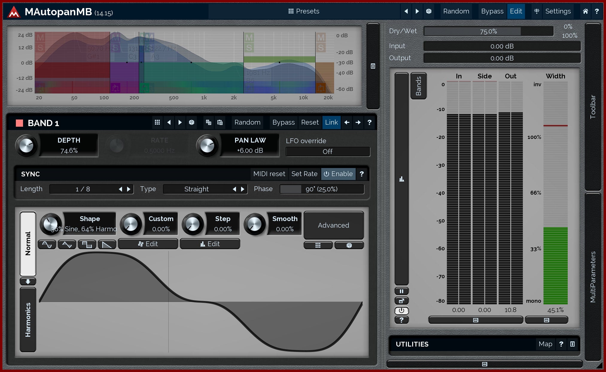This screenshot has width=606, height=372.
Task: Select the sine wave shape icon
Action: coord(47,244)
